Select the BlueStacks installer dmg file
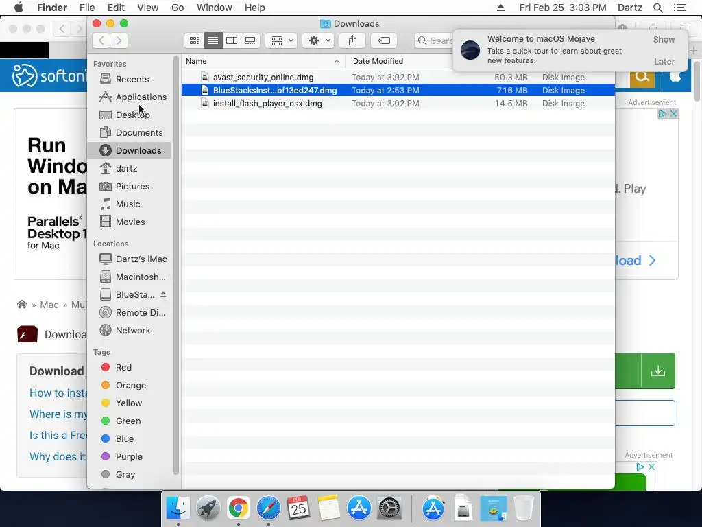 click(398, 91)
